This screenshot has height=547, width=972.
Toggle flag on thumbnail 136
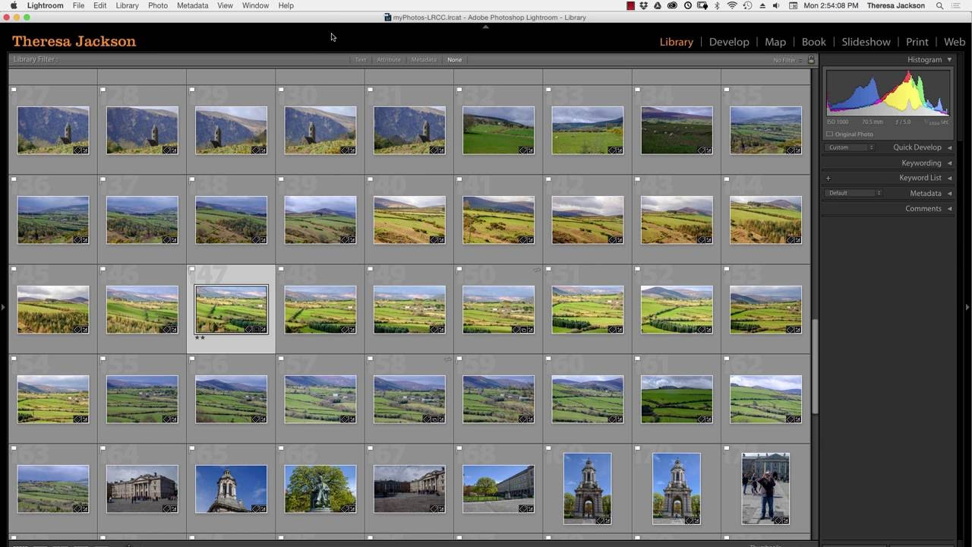(14, 179)
